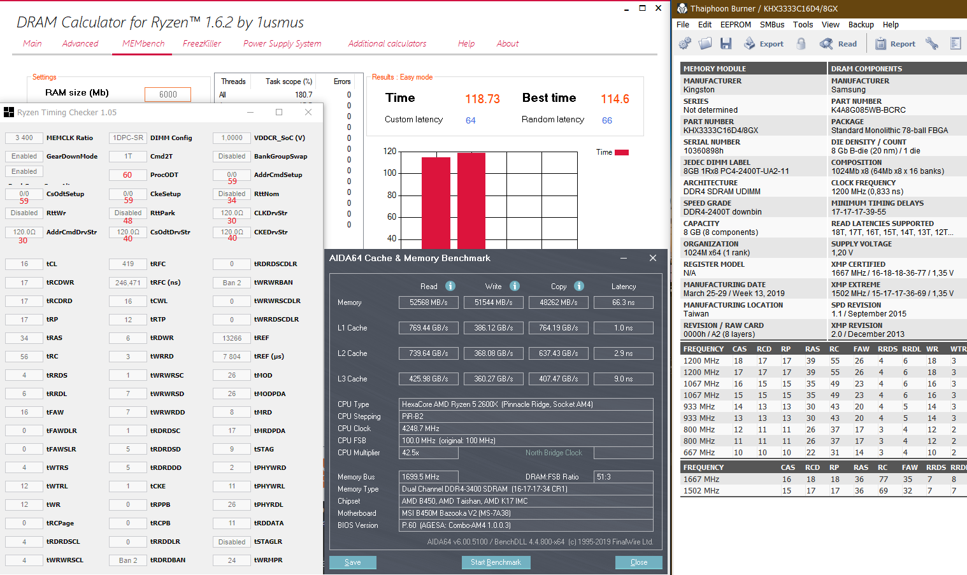Click the CAS column header in top frequency table
The width and height of the screenshot is (967, 575).
click(x=740, y=349)
